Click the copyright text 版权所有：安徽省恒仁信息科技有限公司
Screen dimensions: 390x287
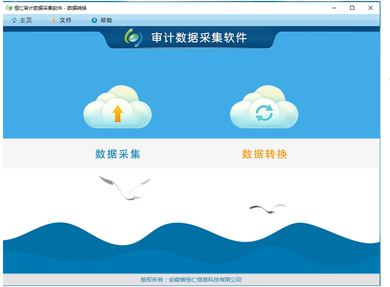[191, 280]
